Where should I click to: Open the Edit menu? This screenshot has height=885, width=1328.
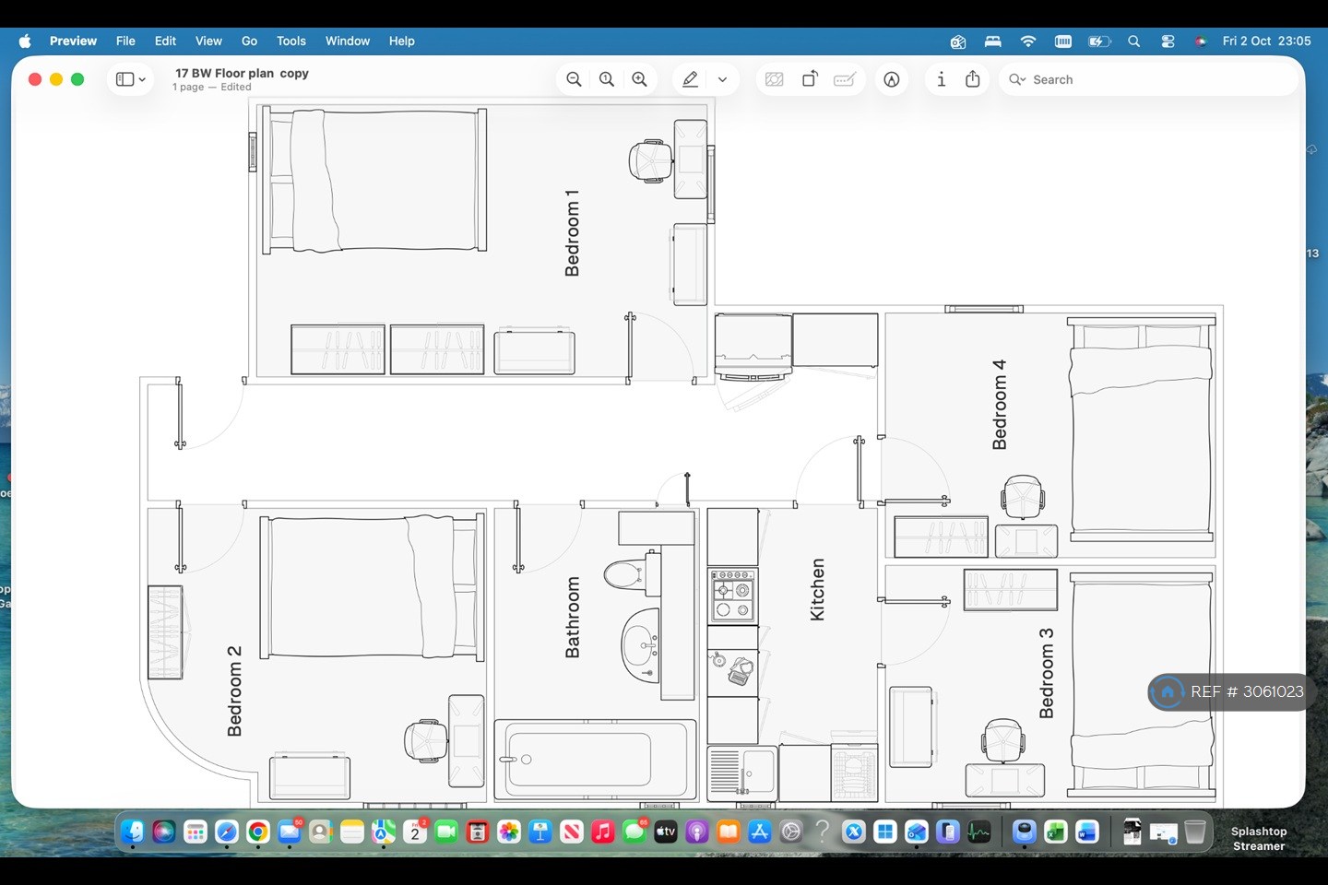(165, 41)
